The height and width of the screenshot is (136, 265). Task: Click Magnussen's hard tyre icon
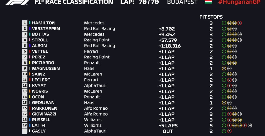point(229,69)
